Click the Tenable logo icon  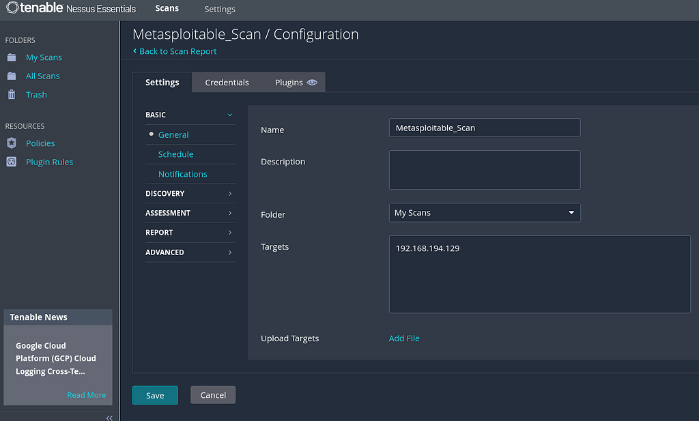(x=12, y=8)
